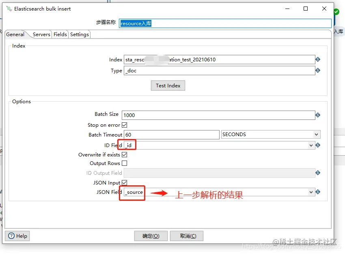Click the Help button

coord(17,236)
